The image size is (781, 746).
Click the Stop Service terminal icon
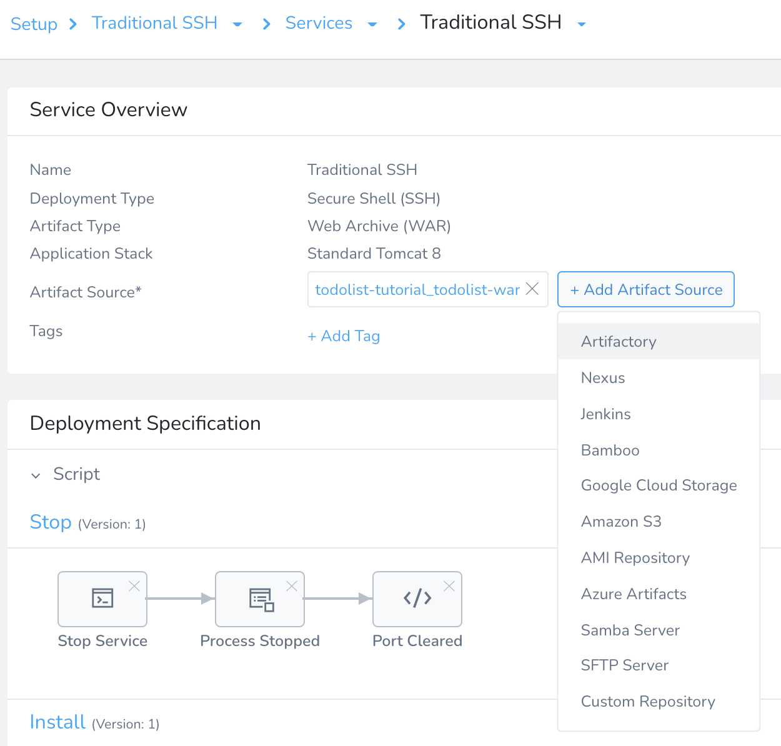(x=102, y=599)
